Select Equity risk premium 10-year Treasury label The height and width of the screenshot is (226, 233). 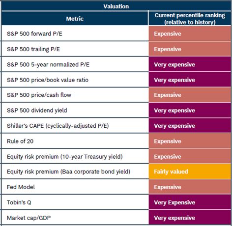[65, 157]
